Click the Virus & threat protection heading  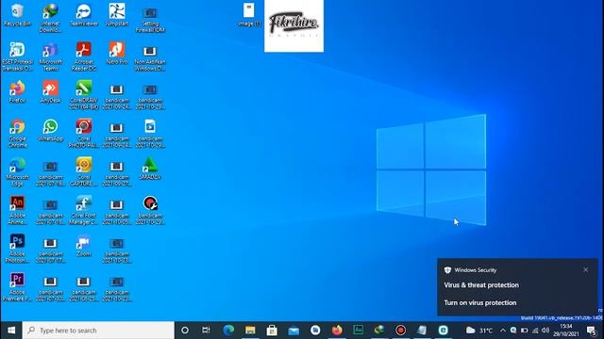481,285
